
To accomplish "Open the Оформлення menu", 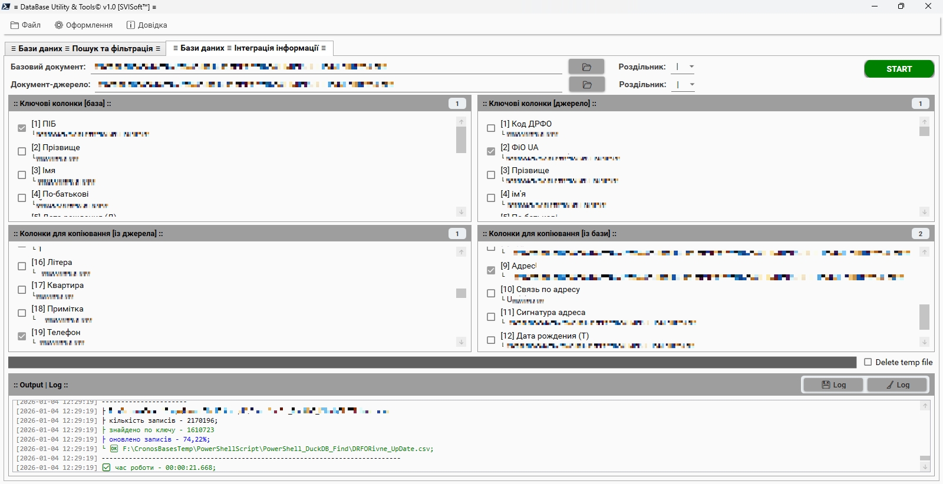I will [x=84, y=25].
